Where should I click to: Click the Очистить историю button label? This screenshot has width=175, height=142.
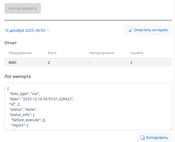[151, 30]
